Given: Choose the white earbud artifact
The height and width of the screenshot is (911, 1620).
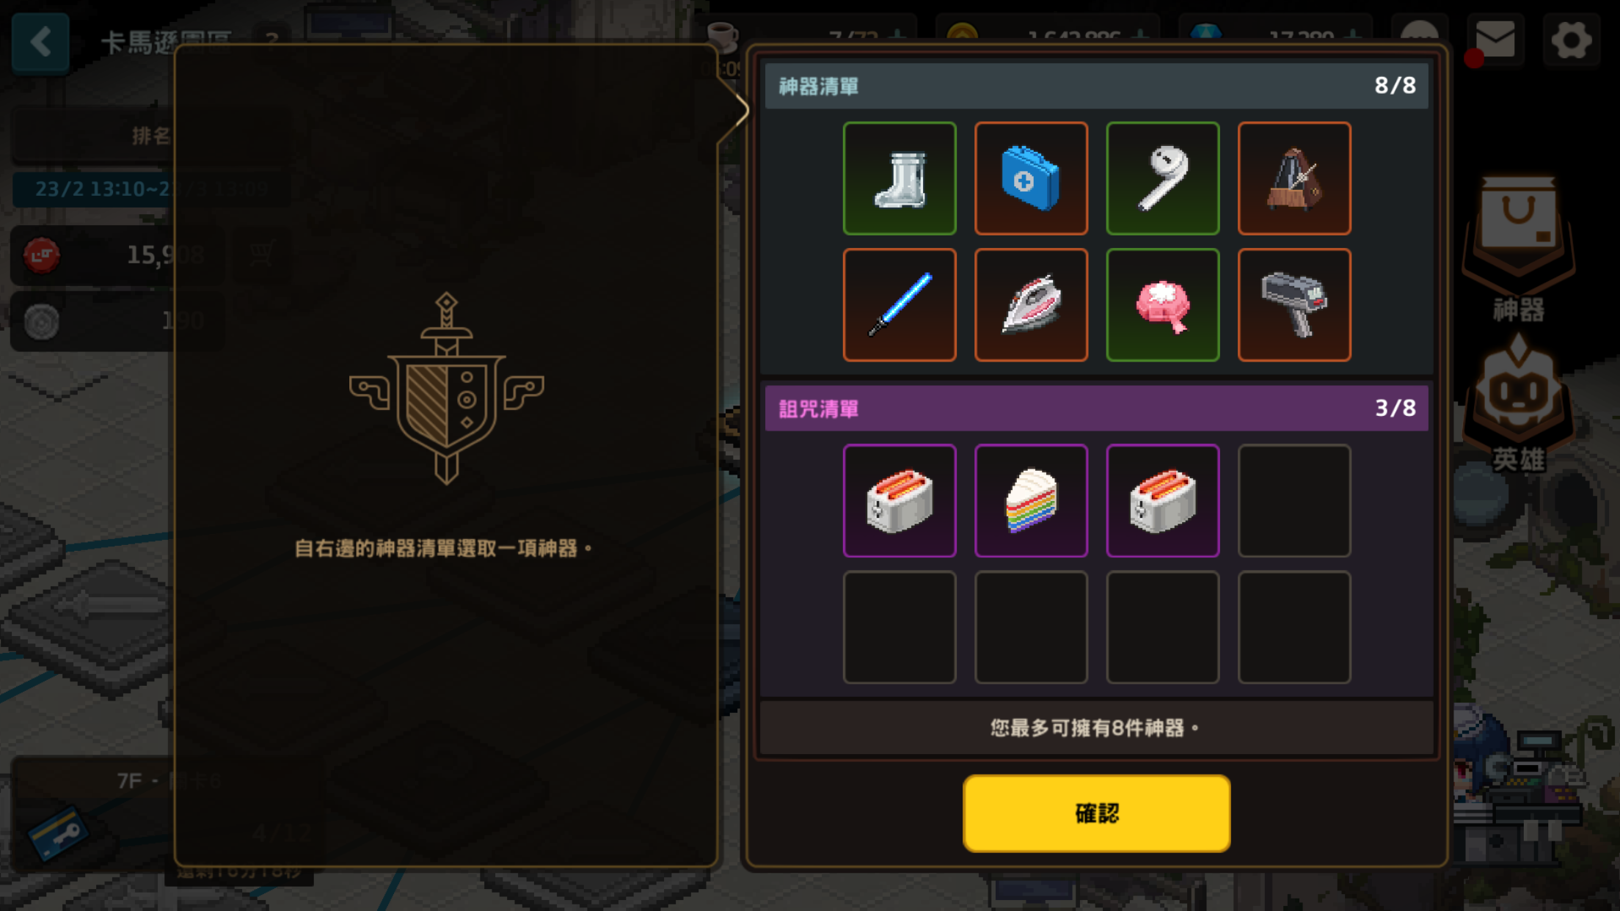Looking at the screenshot, I should 1163,178.
